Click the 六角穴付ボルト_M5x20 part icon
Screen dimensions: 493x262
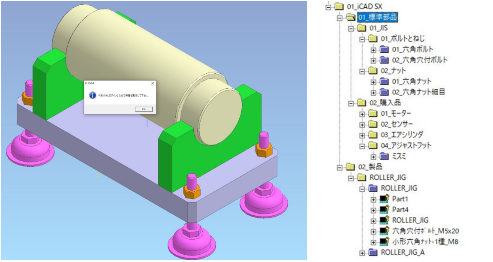(384, 231)
